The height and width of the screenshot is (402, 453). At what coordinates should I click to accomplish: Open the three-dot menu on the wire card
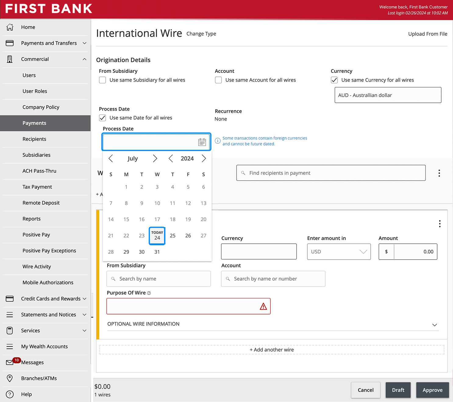(x=440, y=224)
